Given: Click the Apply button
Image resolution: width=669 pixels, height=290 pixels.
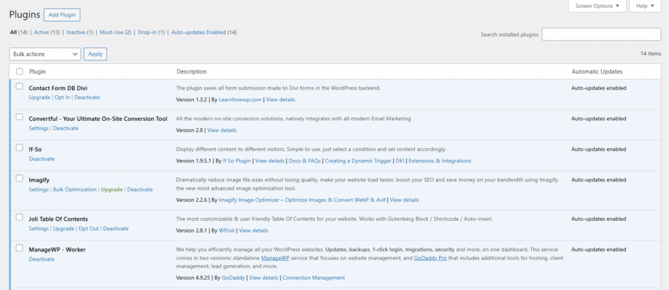Looking at the screenshot, I should coord(95,54).
